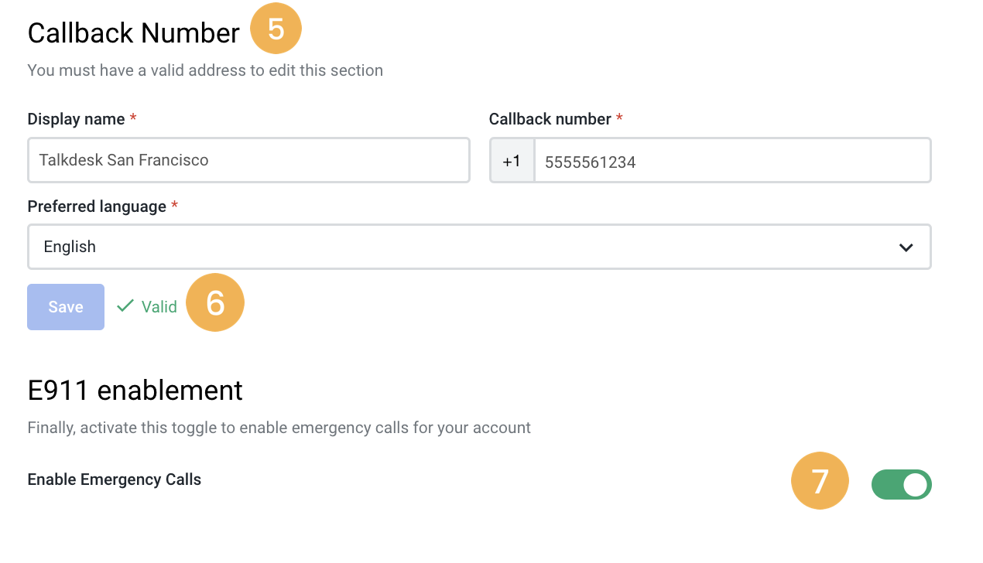Click the Callback Number section heading
Image resolution: width=983 pixels, height=563 pixels.
(134, 32)
